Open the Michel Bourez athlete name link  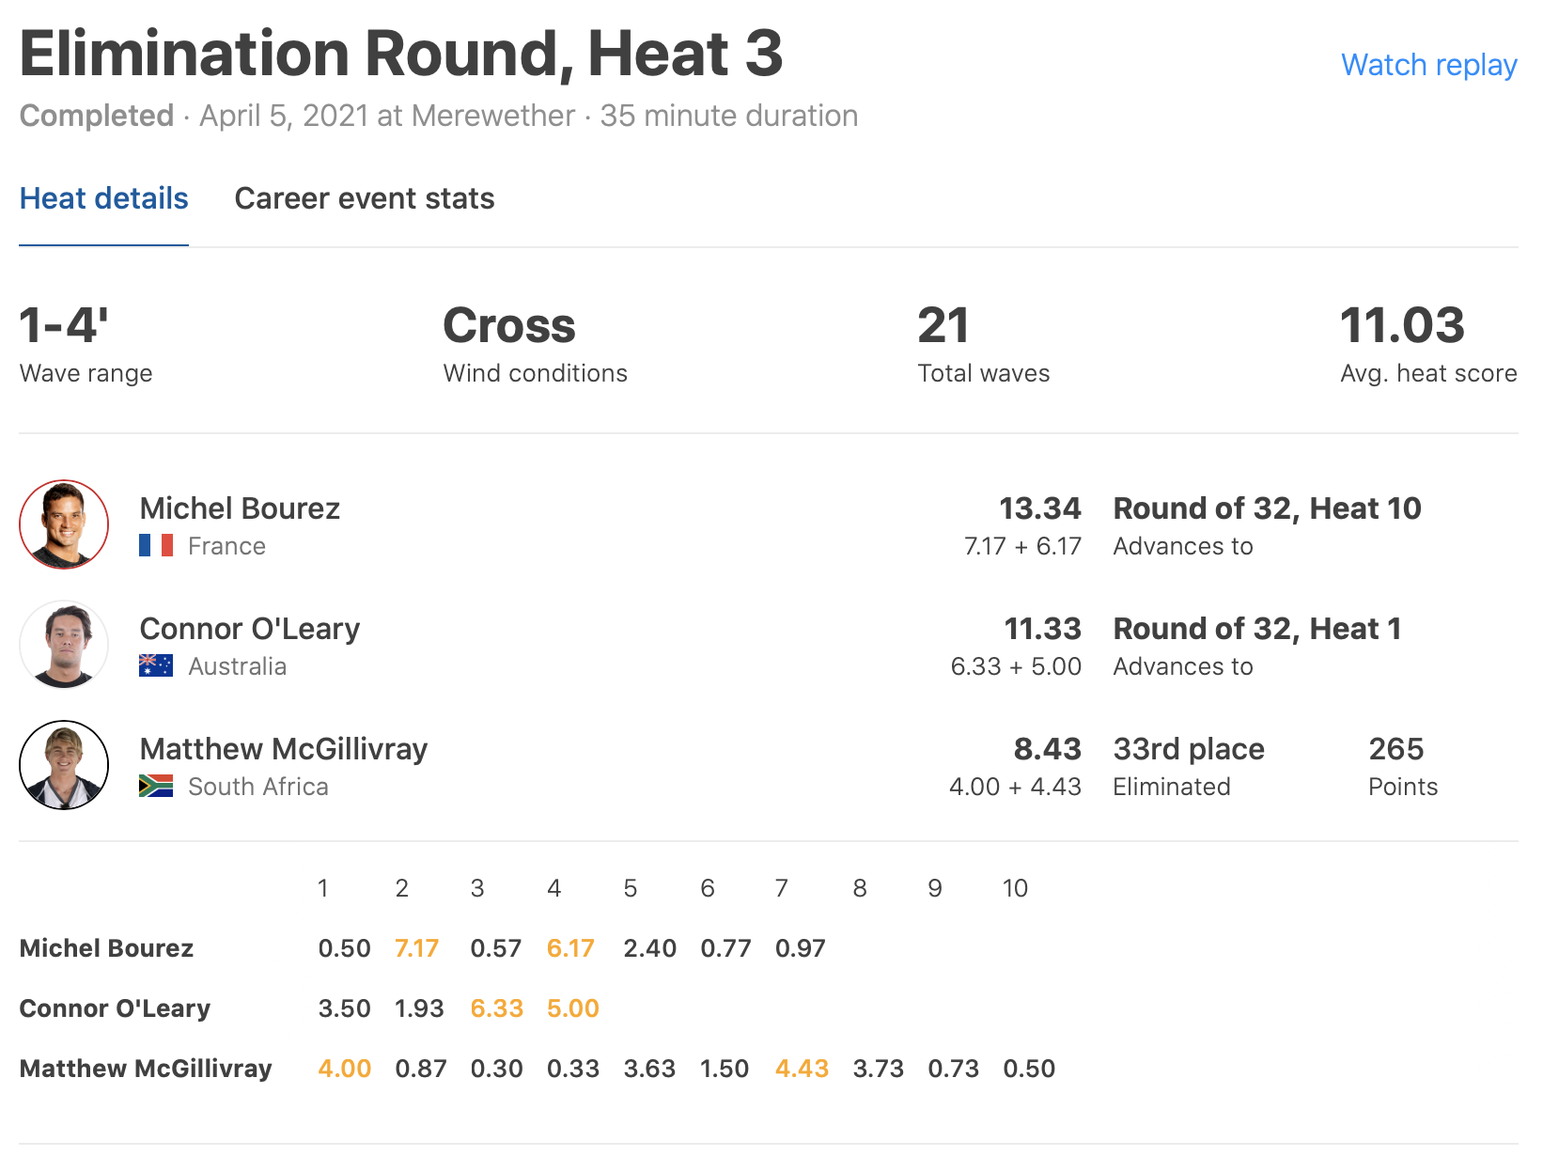coord(240,508)
